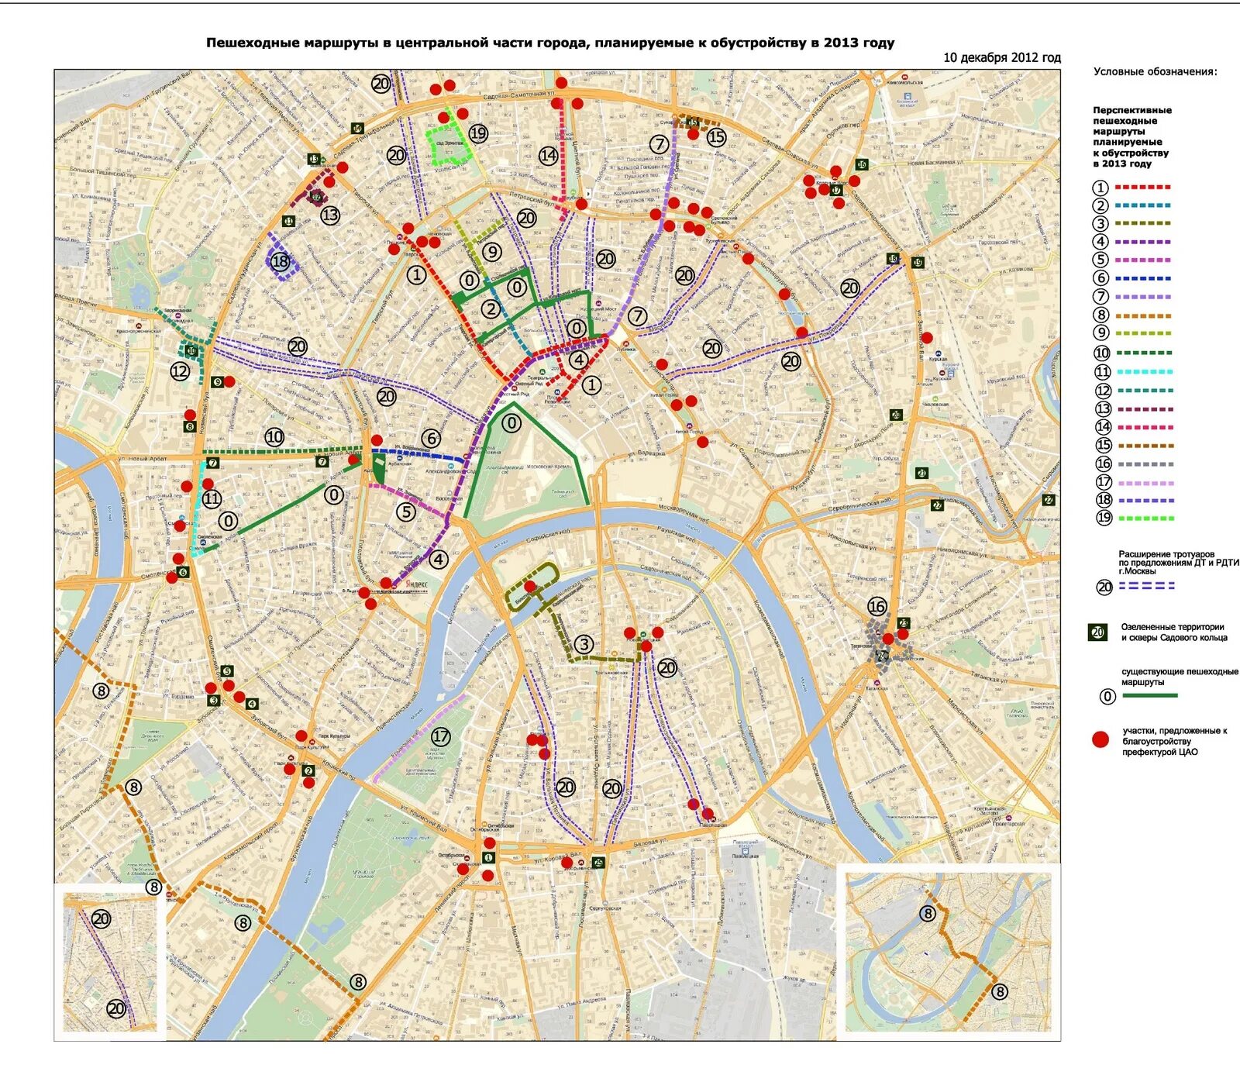Click green square marker 17 among red dots

tap(836, 190)
